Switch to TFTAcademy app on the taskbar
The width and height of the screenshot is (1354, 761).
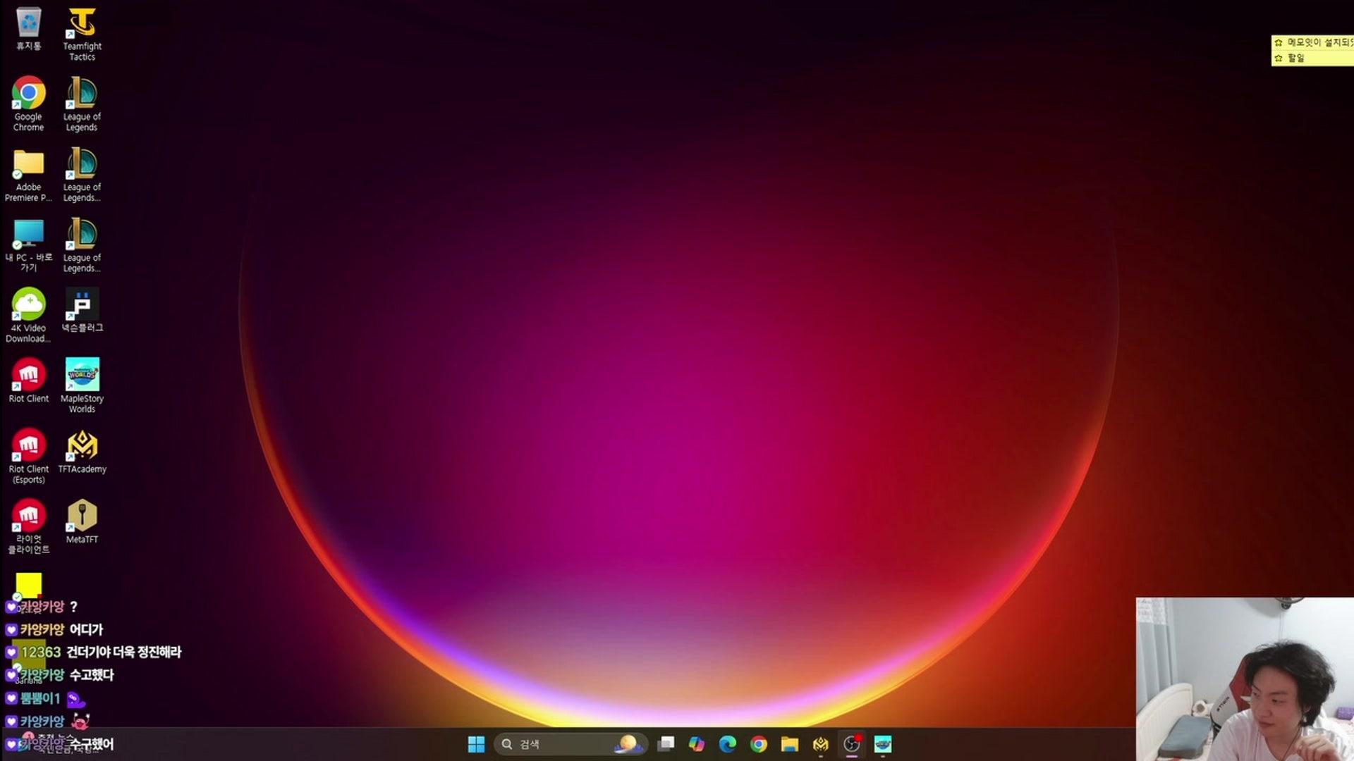tap(821, 744)
